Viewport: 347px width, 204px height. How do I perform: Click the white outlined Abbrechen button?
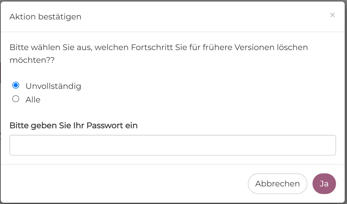pos(277,184)
